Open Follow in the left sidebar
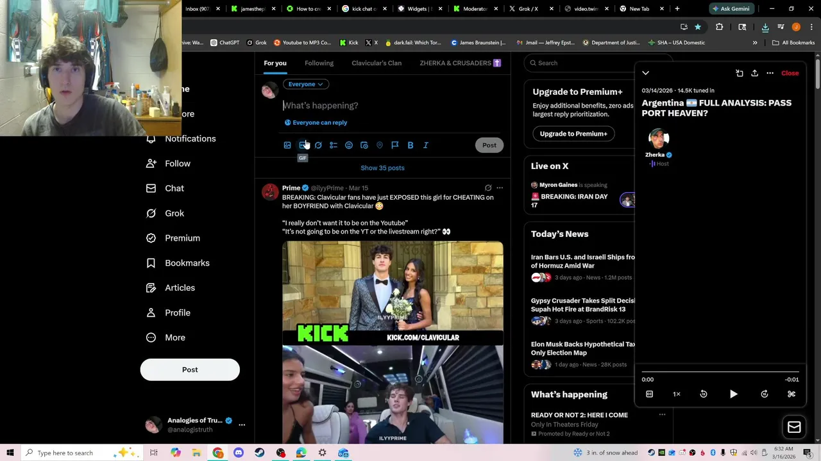This screenshot has width=821, height=461. coord(169,163)
